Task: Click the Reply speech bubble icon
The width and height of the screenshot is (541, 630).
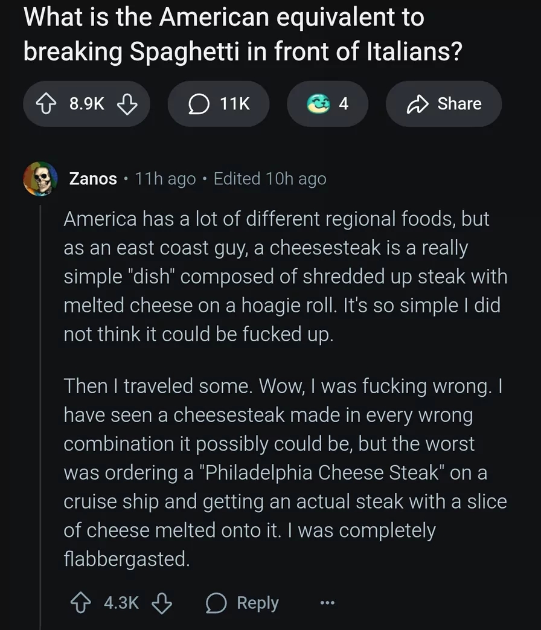Action: pos(217,603)
